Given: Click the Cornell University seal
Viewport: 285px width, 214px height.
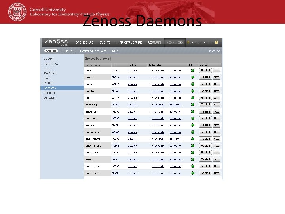Looking at the screenshot, I should point(17,12).
